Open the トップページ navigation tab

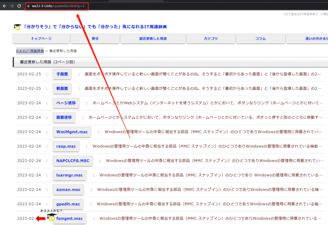click(x=41, y=39)
